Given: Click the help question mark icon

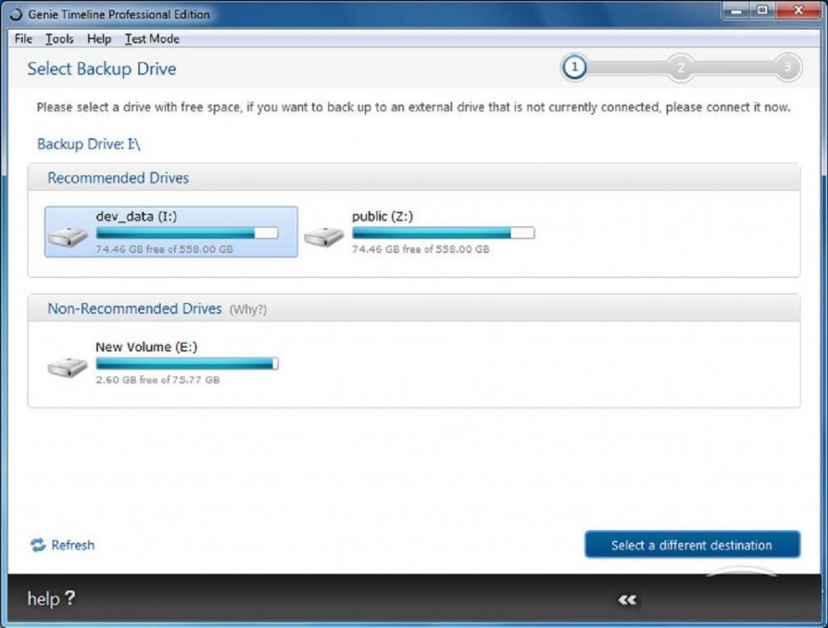Looking at the screenshot, I should tap(70, 599).
